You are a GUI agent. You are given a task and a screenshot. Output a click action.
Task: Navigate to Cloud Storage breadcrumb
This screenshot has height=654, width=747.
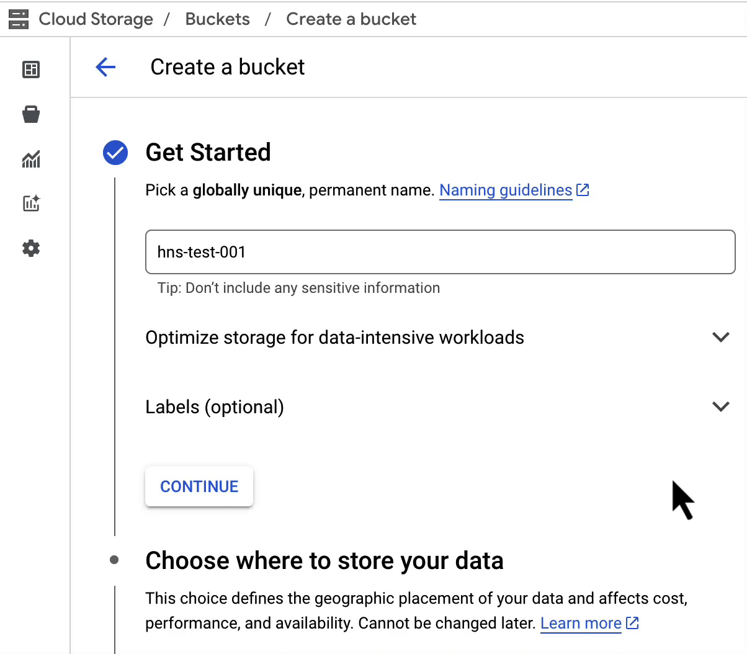coord(96,19)
